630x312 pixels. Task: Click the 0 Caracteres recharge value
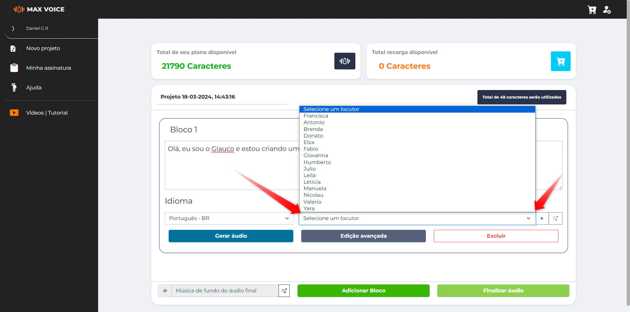coord(405,66)
